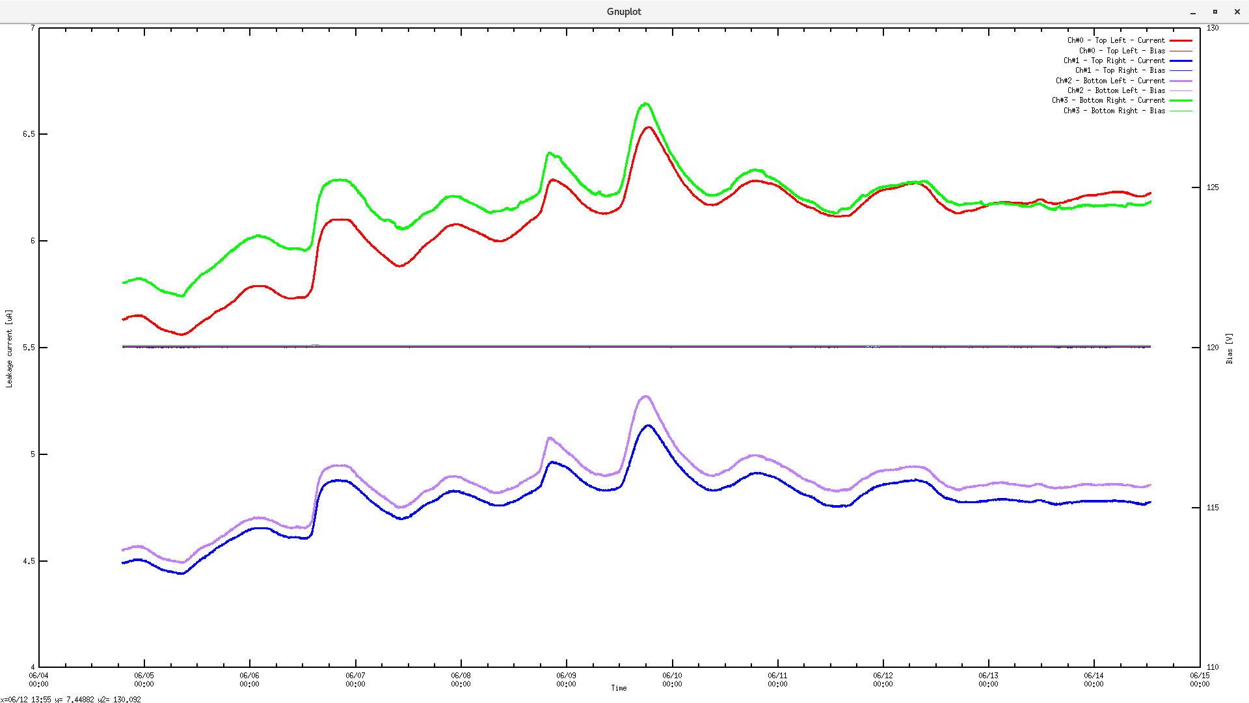Click the thick green legend line sample
The height and width of the screenshot is (703, 1249).
click(x=1181, y=100)
